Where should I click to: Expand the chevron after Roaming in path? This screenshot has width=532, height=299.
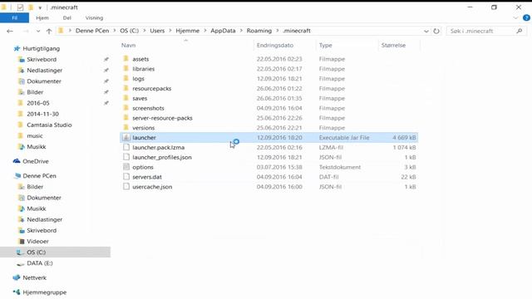pos(278,31)
